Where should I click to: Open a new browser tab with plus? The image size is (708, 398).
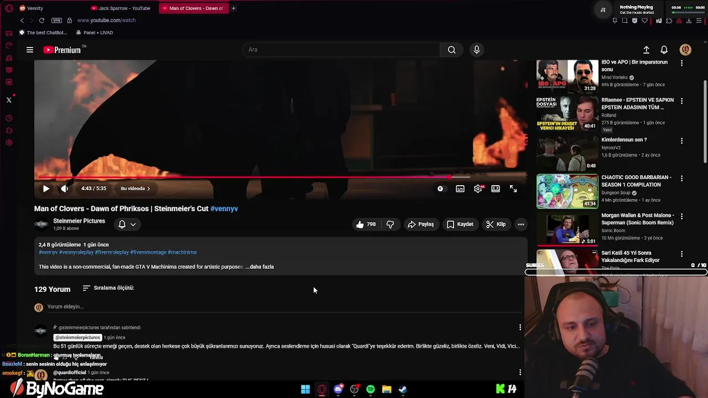tap(233, 8)
